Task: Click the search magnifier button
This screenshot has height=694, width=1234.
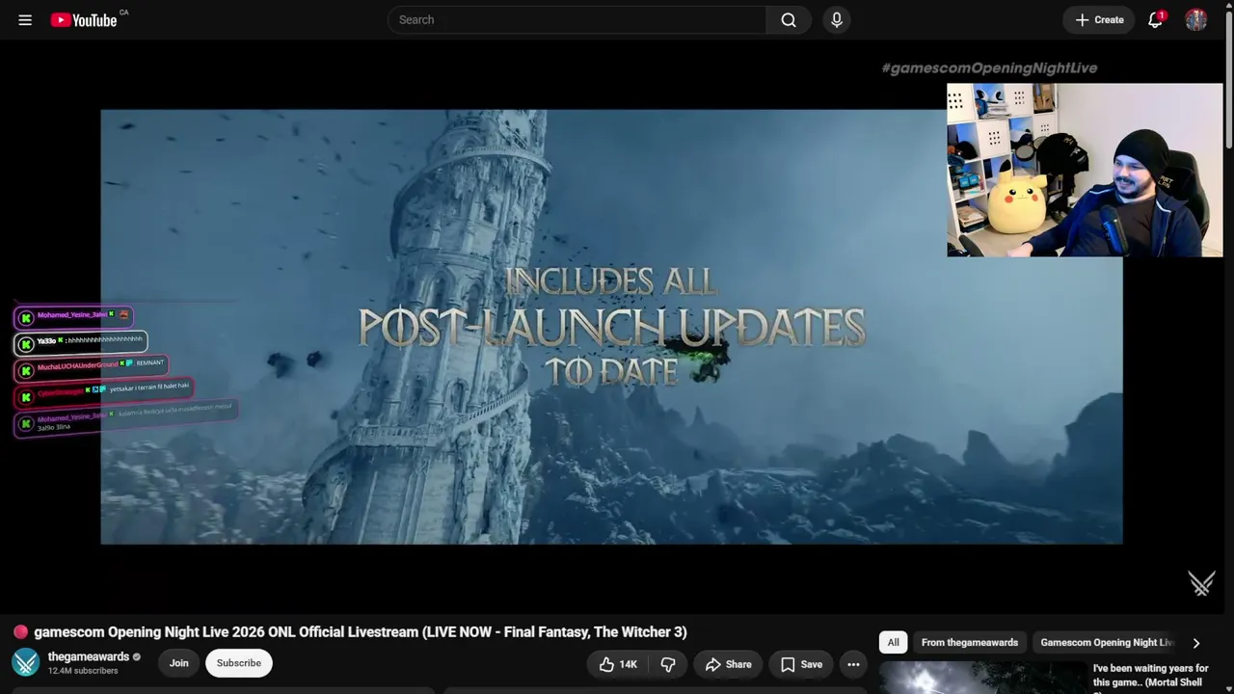Action: (789, 19)
